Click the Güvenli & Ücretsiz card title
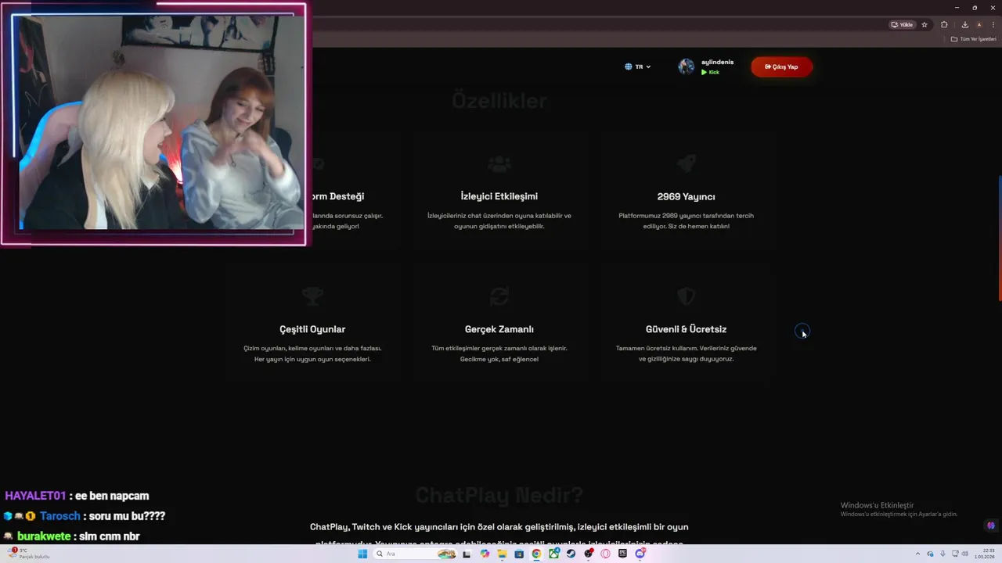The width and height of the screenshot is (1002, 563). (687, 329)
